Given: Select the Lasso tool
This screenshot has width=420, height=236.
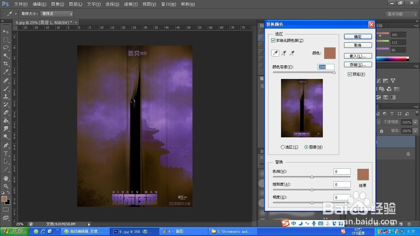Looking at the screenshot, I should point(6,48).
